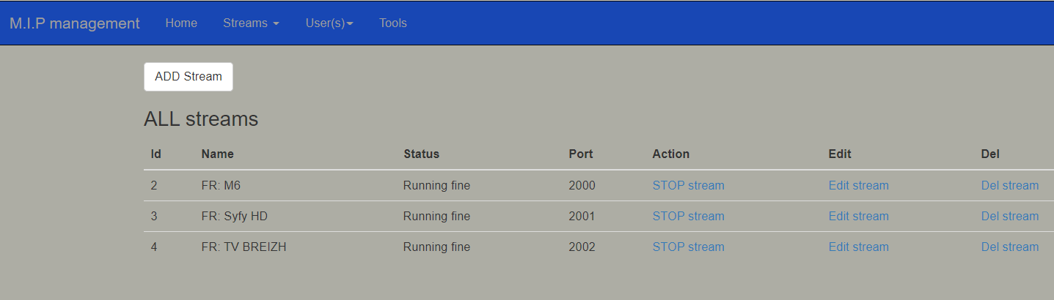
Task: Select the FR: Syfy HD name cell
Action: [236, 217]
